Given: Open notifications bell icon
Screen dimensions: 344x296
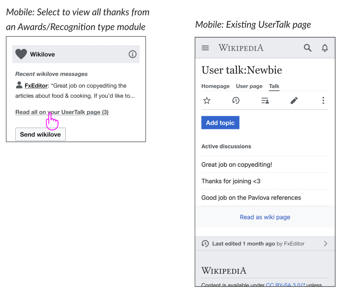Looking at the screenshot, I should [x=325, y=48].
